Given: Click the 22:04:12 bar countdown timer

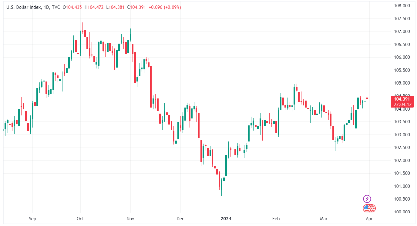Looking at the screenshot, I should pos(402,105).
